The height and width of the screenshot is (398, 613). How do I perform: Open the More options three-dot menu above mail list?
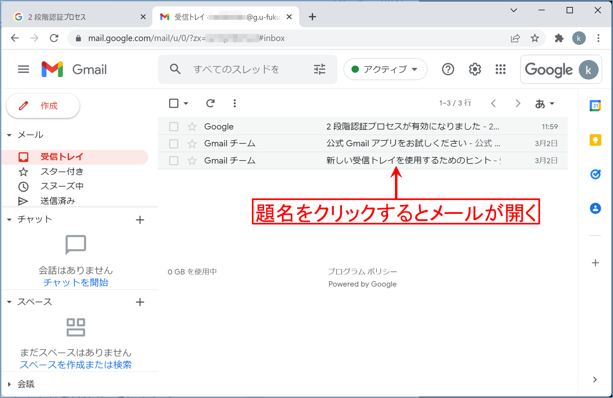[x=234, y=103]
